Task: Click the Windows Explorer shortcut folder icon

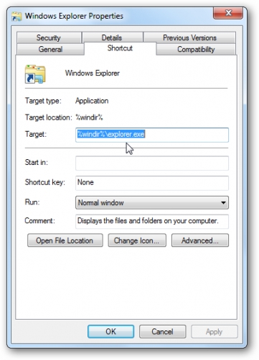Action: point(35,74)
